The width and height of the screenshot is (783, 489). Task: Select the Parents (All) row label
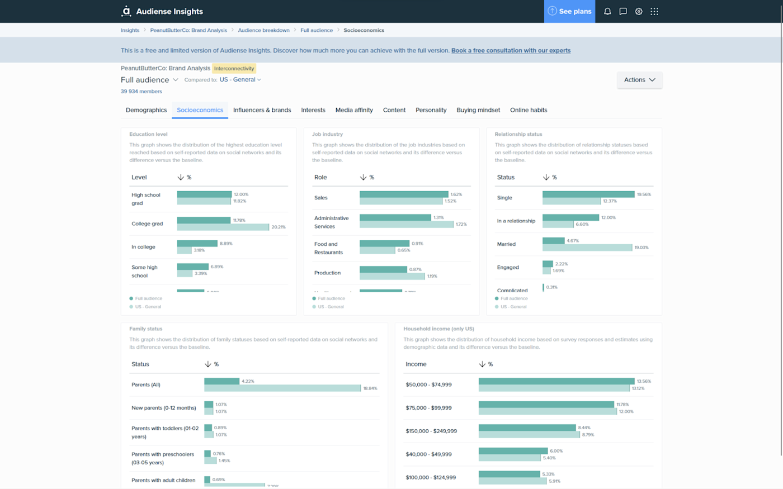coord(146,385)
